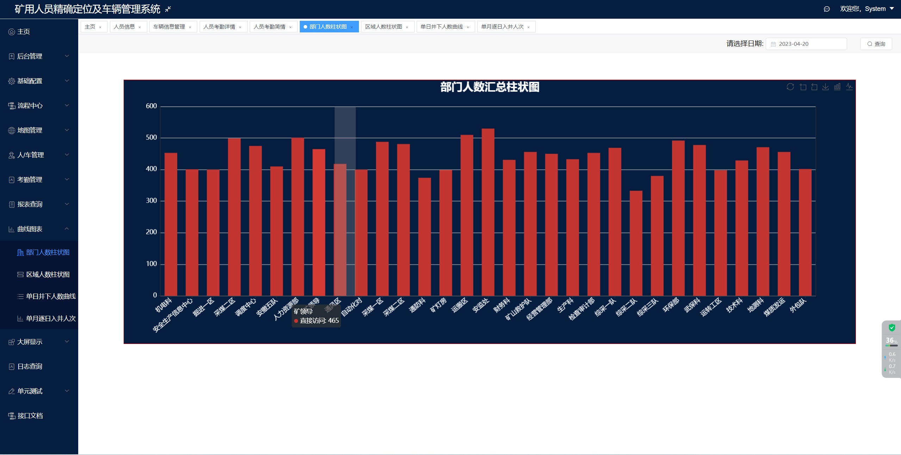
Task: Click the zoom reset back icon
Action: click(814, 87)
